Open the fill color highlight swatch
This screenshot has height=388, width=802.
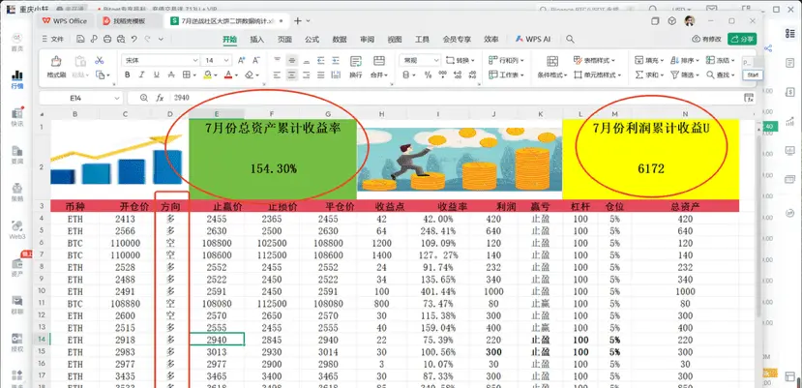coord(207,75)
